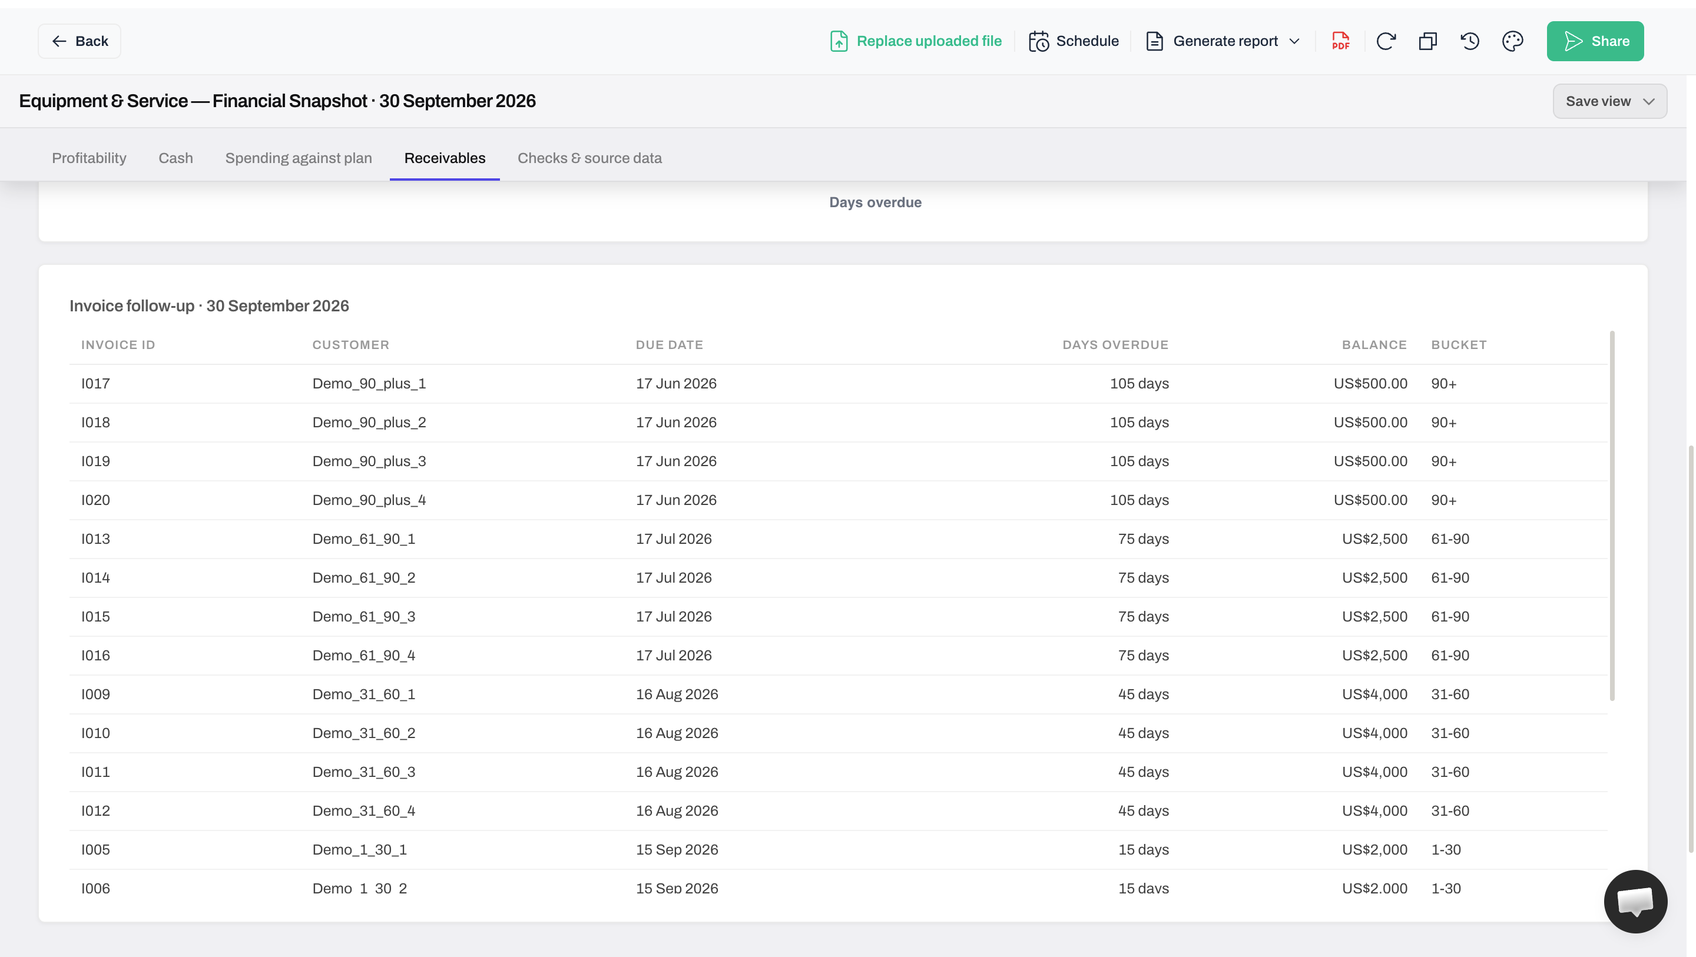Click the invoice table vertical scrollbar
The height and width of the screenshot is (957, 1696).
(x=1612, y=516)
